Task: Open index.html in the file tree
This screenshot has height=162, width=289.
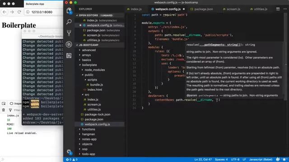Action: (94, 90)
